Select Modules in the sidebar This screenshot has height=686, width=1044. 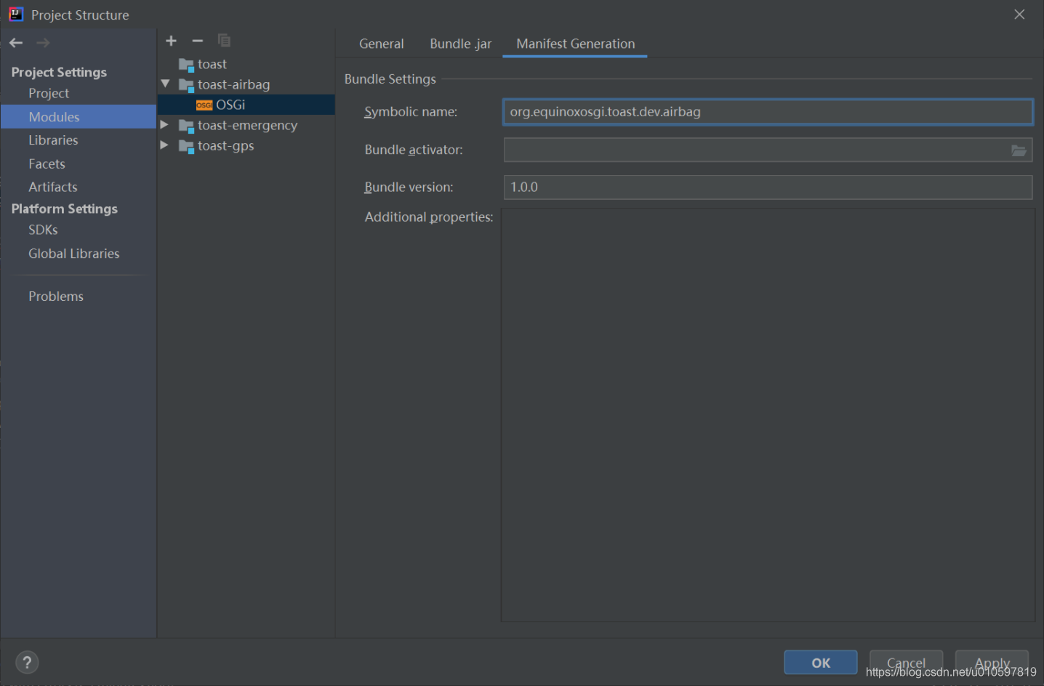pos(79,117)
